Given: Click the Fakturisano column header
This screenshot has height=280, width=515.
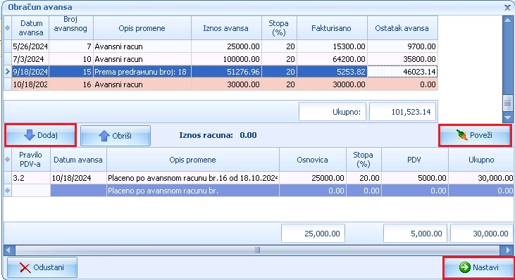Looking at the screenshot, I should click(332, 28).
